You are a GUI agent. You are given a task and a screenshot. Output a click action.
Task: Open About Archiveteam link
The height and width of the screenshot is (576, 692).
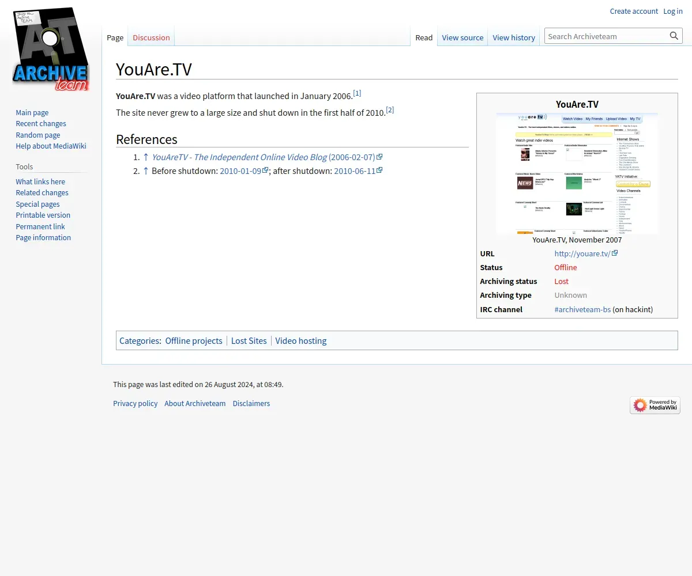[x=195, y=404]
